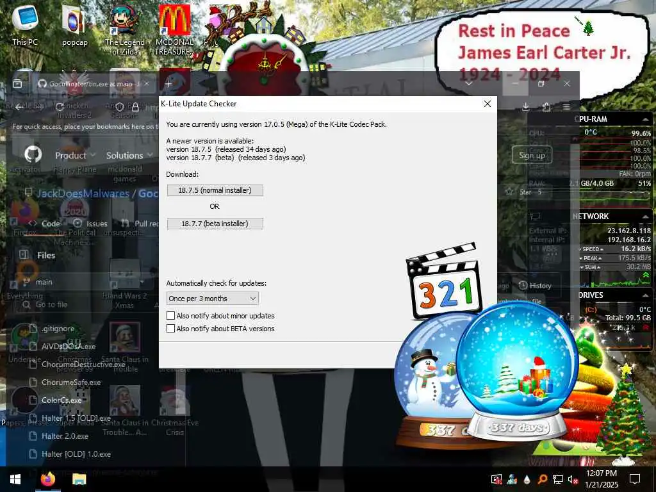Download the 18.7.7 beta installer
The width and height of the screenshot is (656, 492).
point(215,224)
